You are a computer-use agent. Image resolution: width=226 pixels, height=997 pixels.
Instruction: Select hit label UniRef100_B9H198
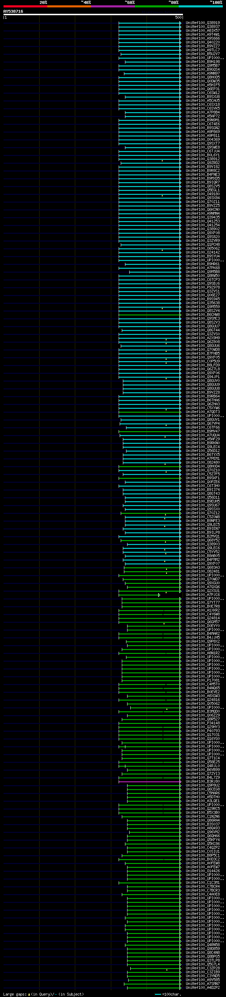tap(202, 62)
